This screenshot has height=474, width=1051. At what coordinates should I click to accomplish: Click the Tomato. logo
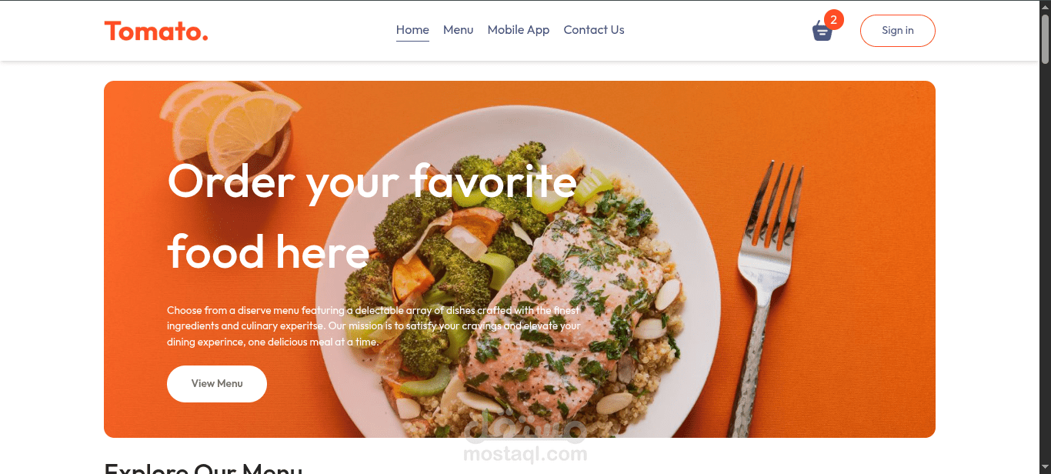point(156,31)
